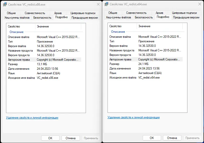The width and height of the screenshot is (204, 143).
Task: Select Авторские права row in x86 window
Action: pos(19,60)
